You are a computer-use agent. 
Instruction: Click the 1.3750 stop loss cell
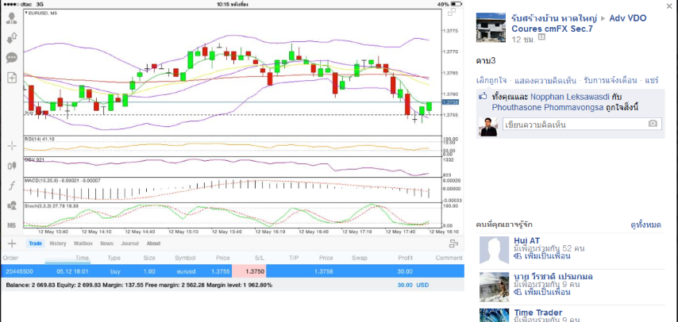coord(249,271)
